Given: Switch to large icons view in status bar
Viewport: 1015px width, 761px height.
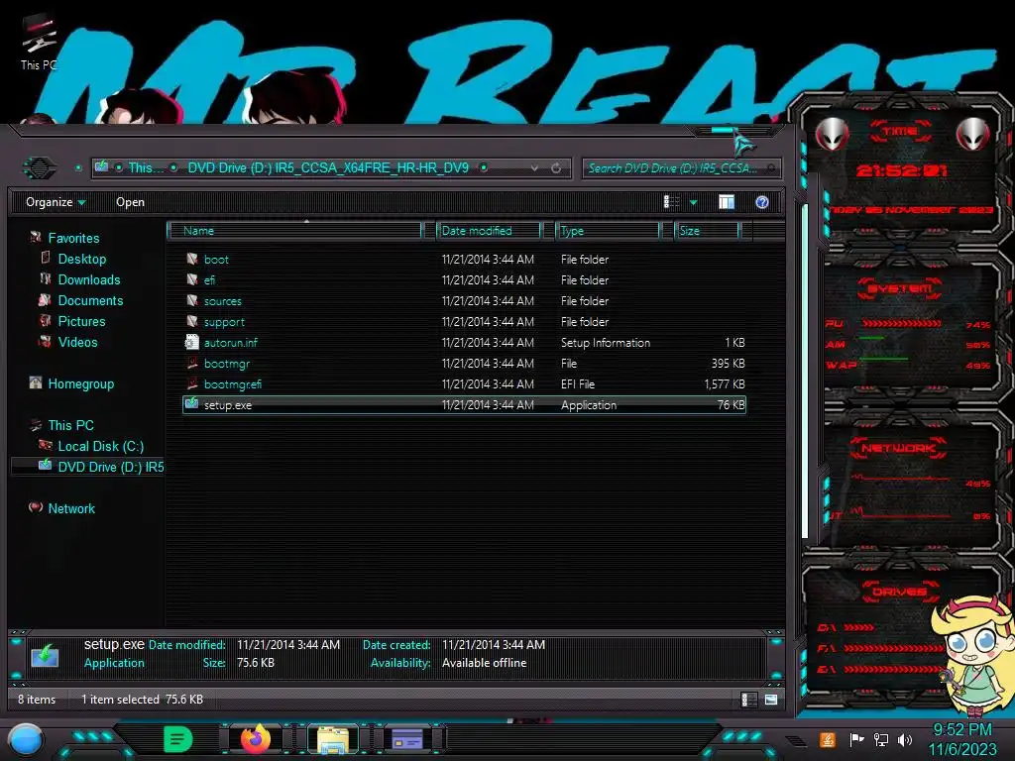Looking at the screenshot, I should click(x=771, y=700).
